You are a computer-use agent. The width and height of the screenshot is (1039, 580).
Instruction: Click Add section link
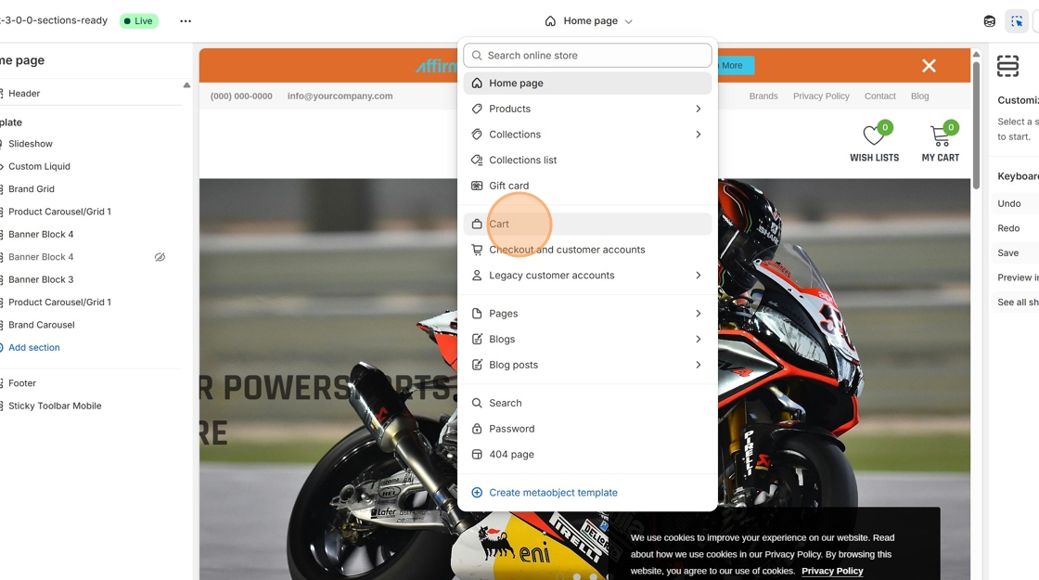(x=33, y=347)
